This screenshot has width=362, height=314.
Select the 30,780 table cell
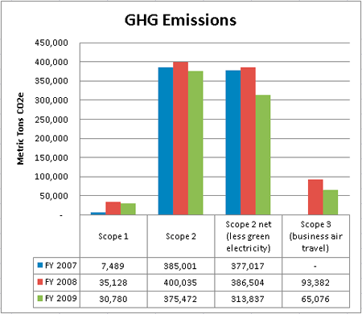113,299
